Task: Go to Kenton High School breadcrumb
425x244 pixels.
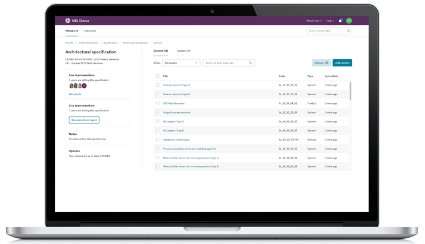Action: (88, 42)
